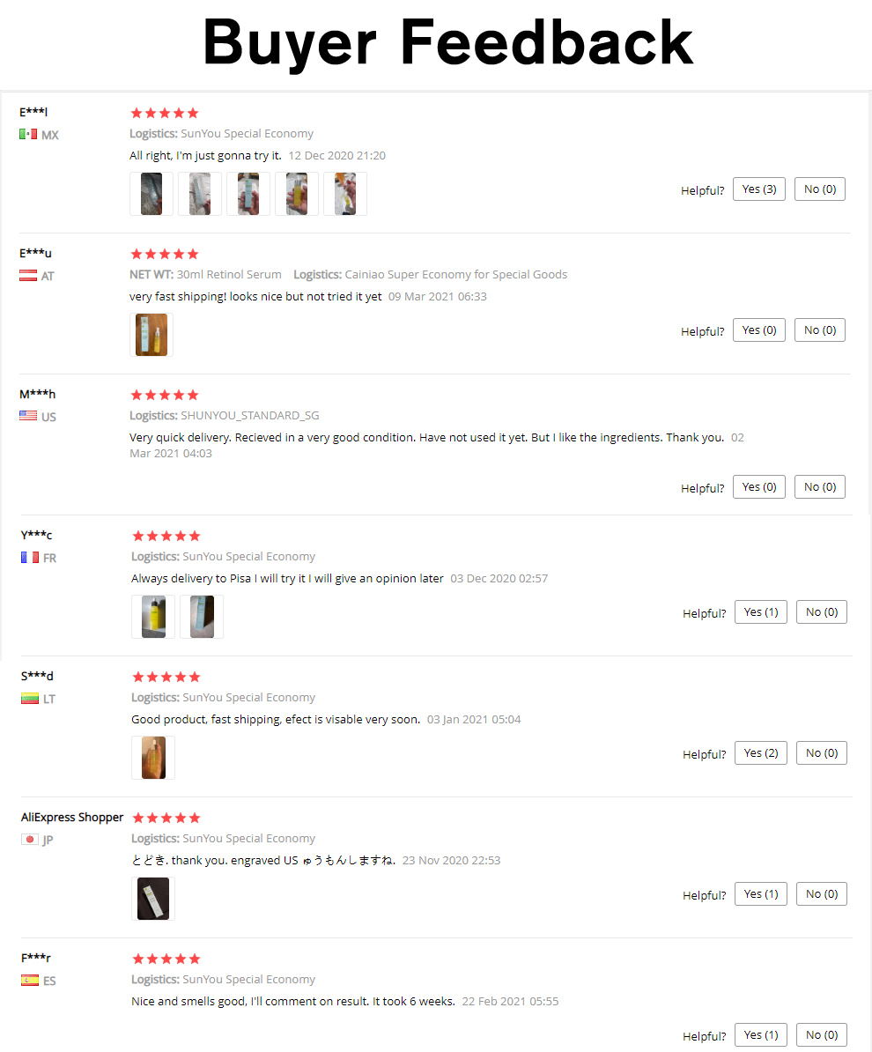Click the US flag icon under M***h
872x1052 pixels.
(x=28, y=416)
